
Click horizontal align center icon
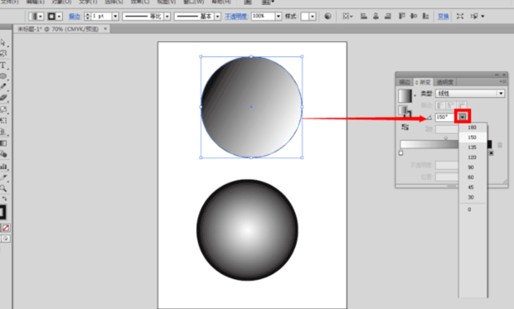(x=376, y=16)
